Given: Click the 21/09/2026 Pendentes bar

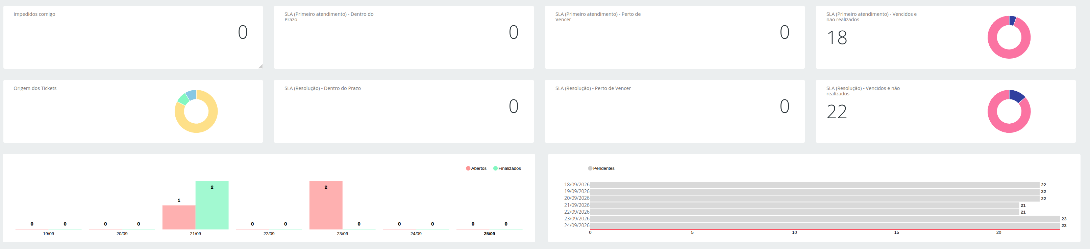Looking at the screenshot, I should [x=804, y=205].
